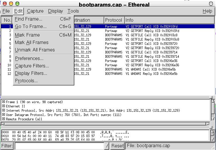Viewport: 216px width, 150px height.
Task: Click the Reset filter button
Action: (x=118, y=146)
